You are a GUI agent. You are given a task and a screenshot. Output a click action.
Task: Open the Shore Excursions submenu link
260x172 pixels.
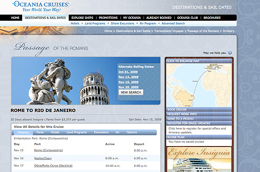122,24
